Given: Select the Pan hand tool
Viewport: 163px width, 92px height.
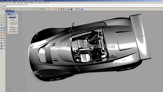Looking at the screenshot, I should click(25, 9).
